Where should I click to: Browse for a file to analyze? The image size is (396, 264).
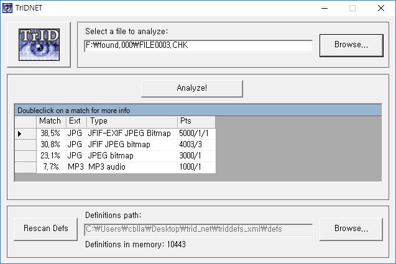[x=351, y=45]
